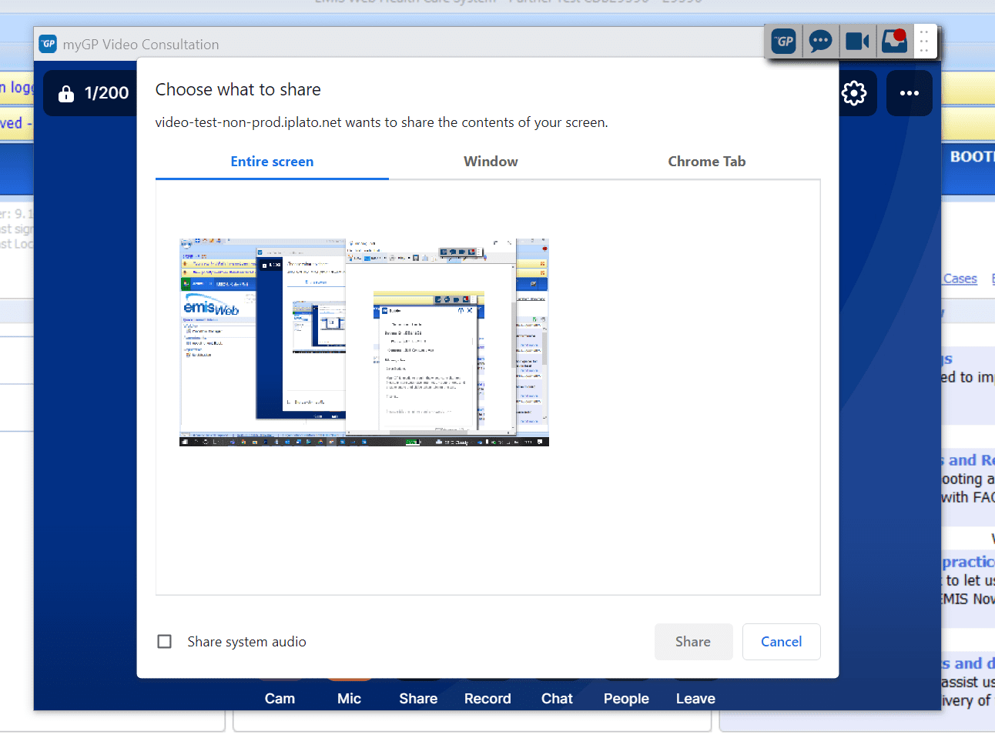Screen dimensions: 995x738
Task: Open the Cases link in background window
Action: pyautogui.click(x=960, y=279)
